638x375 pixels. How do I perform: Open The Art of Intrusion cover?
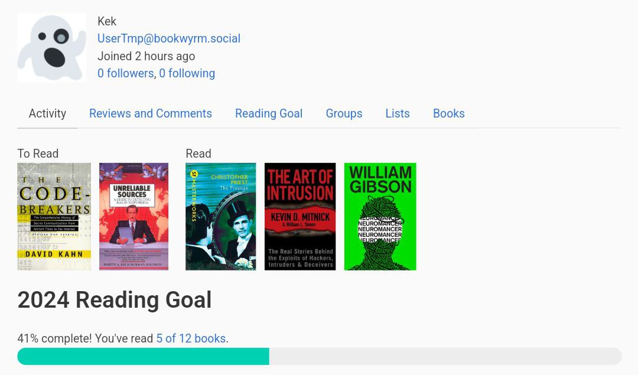(x=300, y=216)
